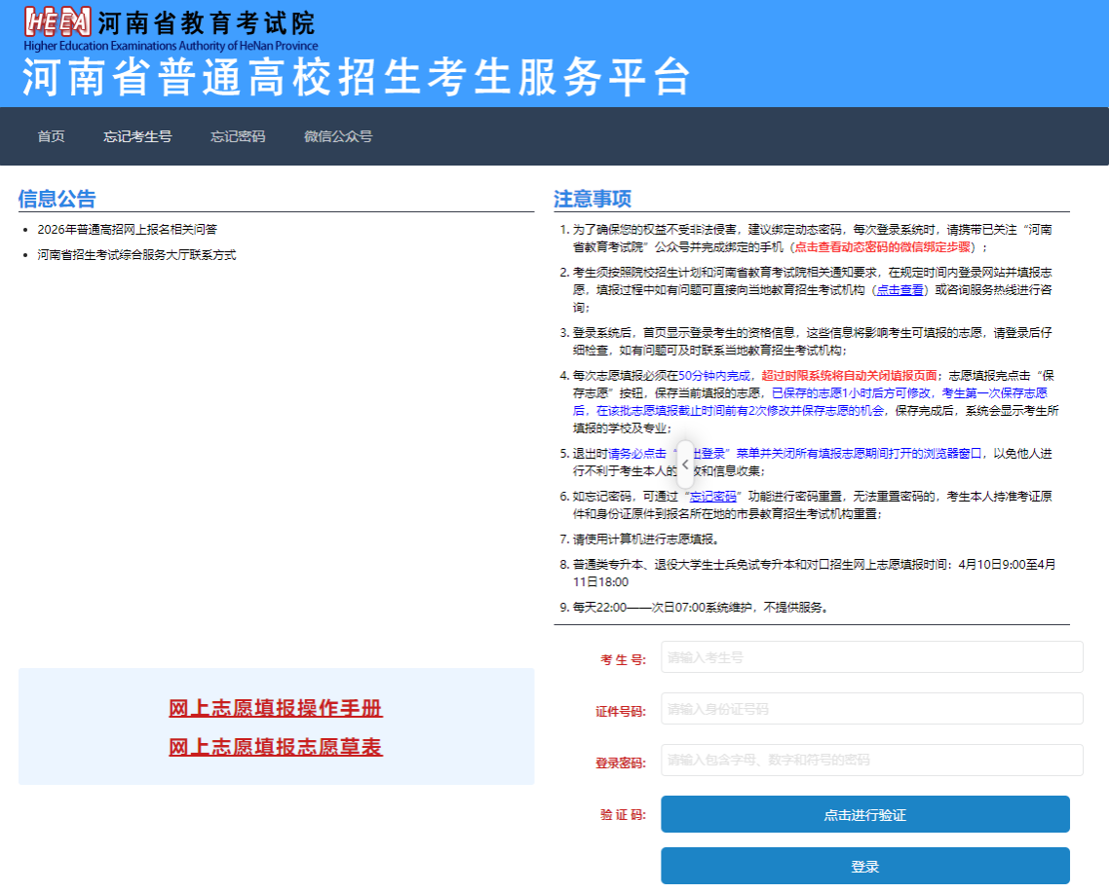Click the red 点击查看动态密码的微信绑定步骤 link
1109x893 pixels.
tap(882, 247)
